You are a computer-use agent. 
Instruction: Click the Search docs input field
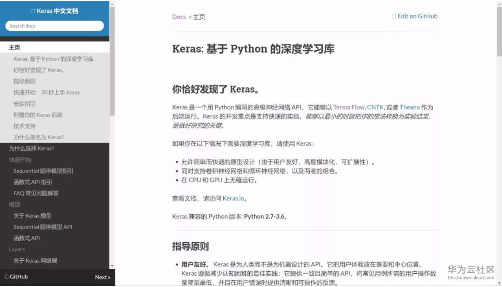[x=55, y=26]
